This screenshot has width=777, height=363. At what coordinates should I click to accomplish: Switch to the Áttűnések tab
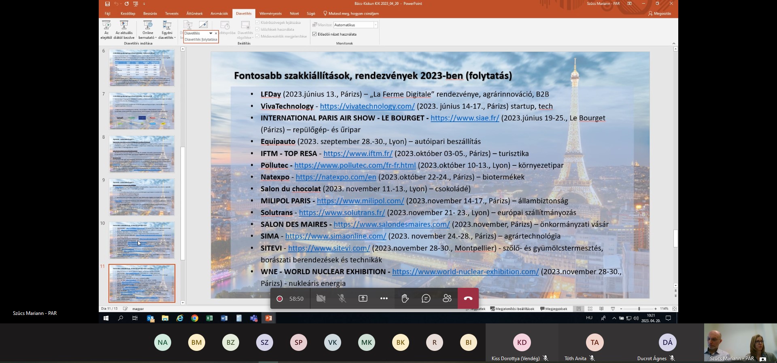pos(194,13)
